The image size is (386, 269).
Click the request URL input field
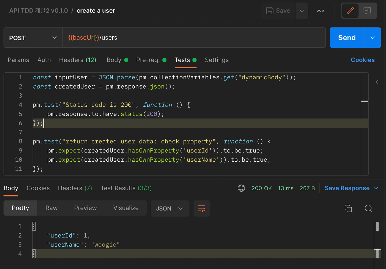click(194, 38)
